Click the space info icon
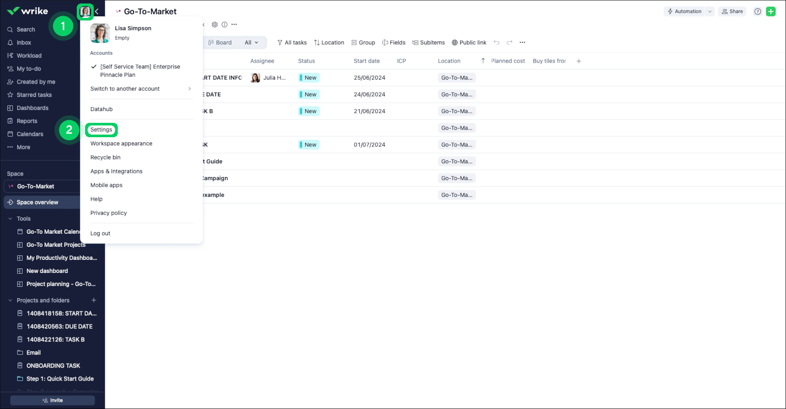The width and height of the screenshot is (786, 409). click(225, 24)
